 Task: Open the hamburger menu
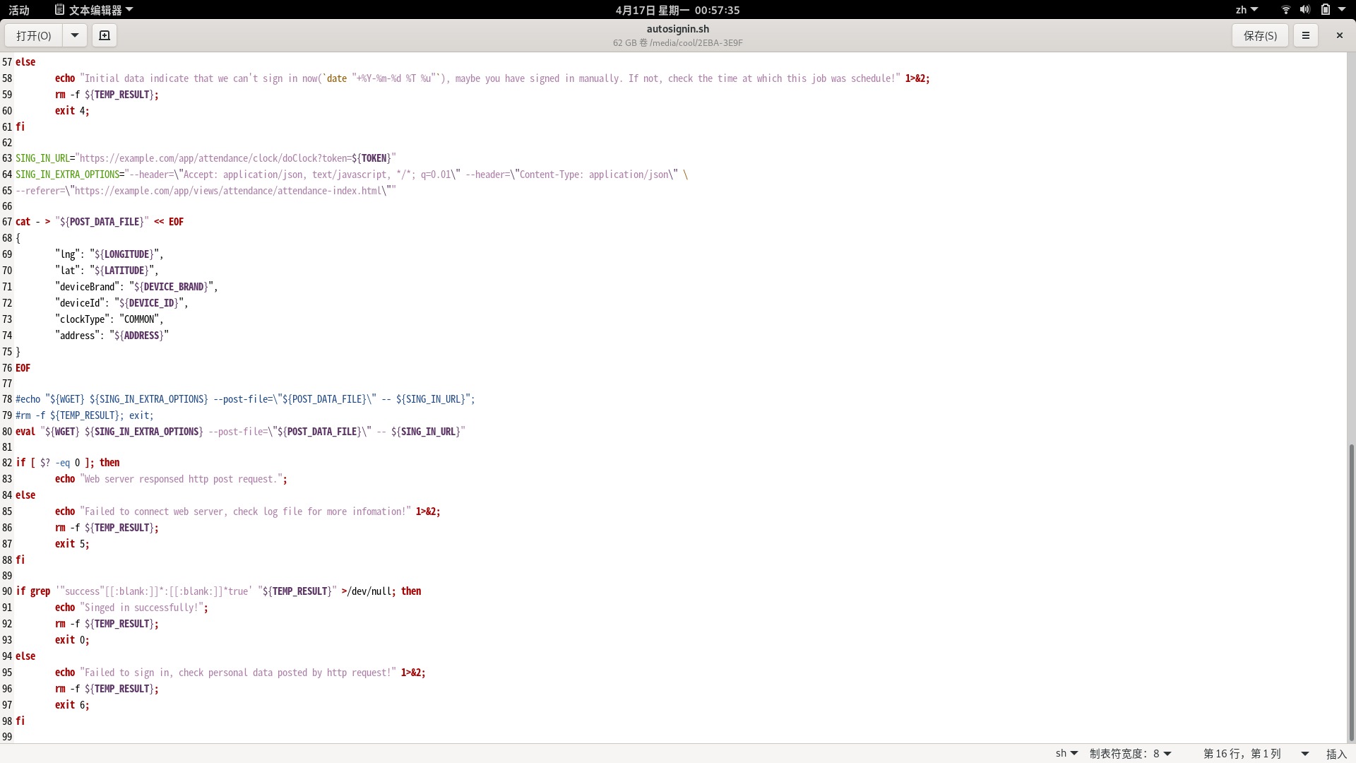click(1305, 35)
